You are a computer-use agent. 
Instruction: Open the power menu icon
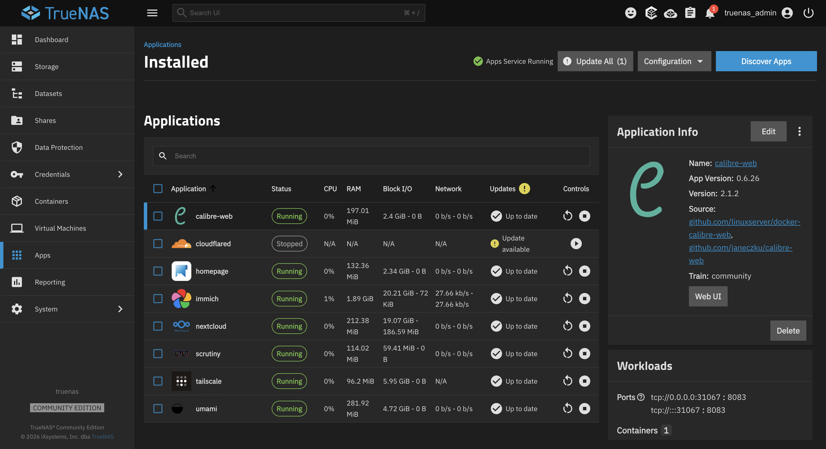point(808,13)
